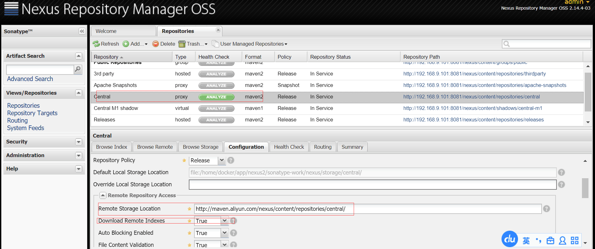
Task: Collapse the Remote Repository Access section
Action: click(103, 196)
